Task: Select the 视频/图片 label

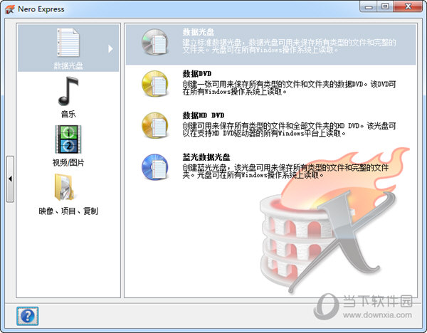Action: 68,162
